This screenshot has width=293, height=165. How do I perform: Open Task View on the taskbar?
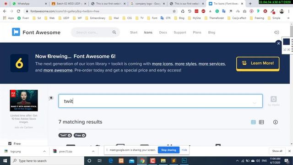click(100, 161)
